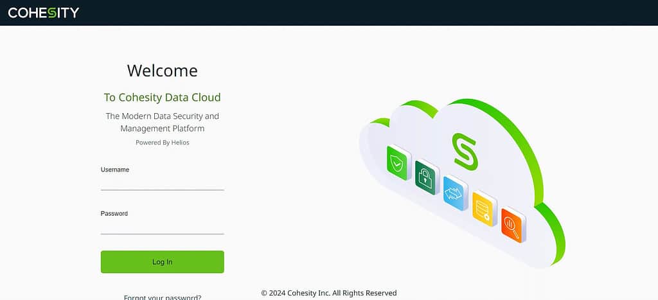Image resolution: width=658 pixels, height=300 pixels.
Task: Click the green S symbol on the cloud
Action: tap(465, 152)
